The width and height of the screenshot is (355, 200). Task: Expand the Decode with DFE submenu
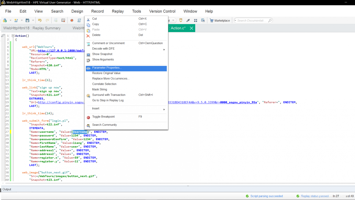click(x=126, y=48)
